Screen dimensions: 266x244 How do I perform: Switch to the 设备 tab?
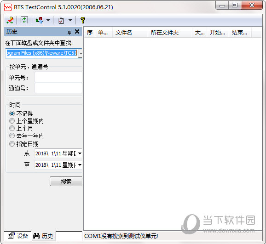click(18, 236)
